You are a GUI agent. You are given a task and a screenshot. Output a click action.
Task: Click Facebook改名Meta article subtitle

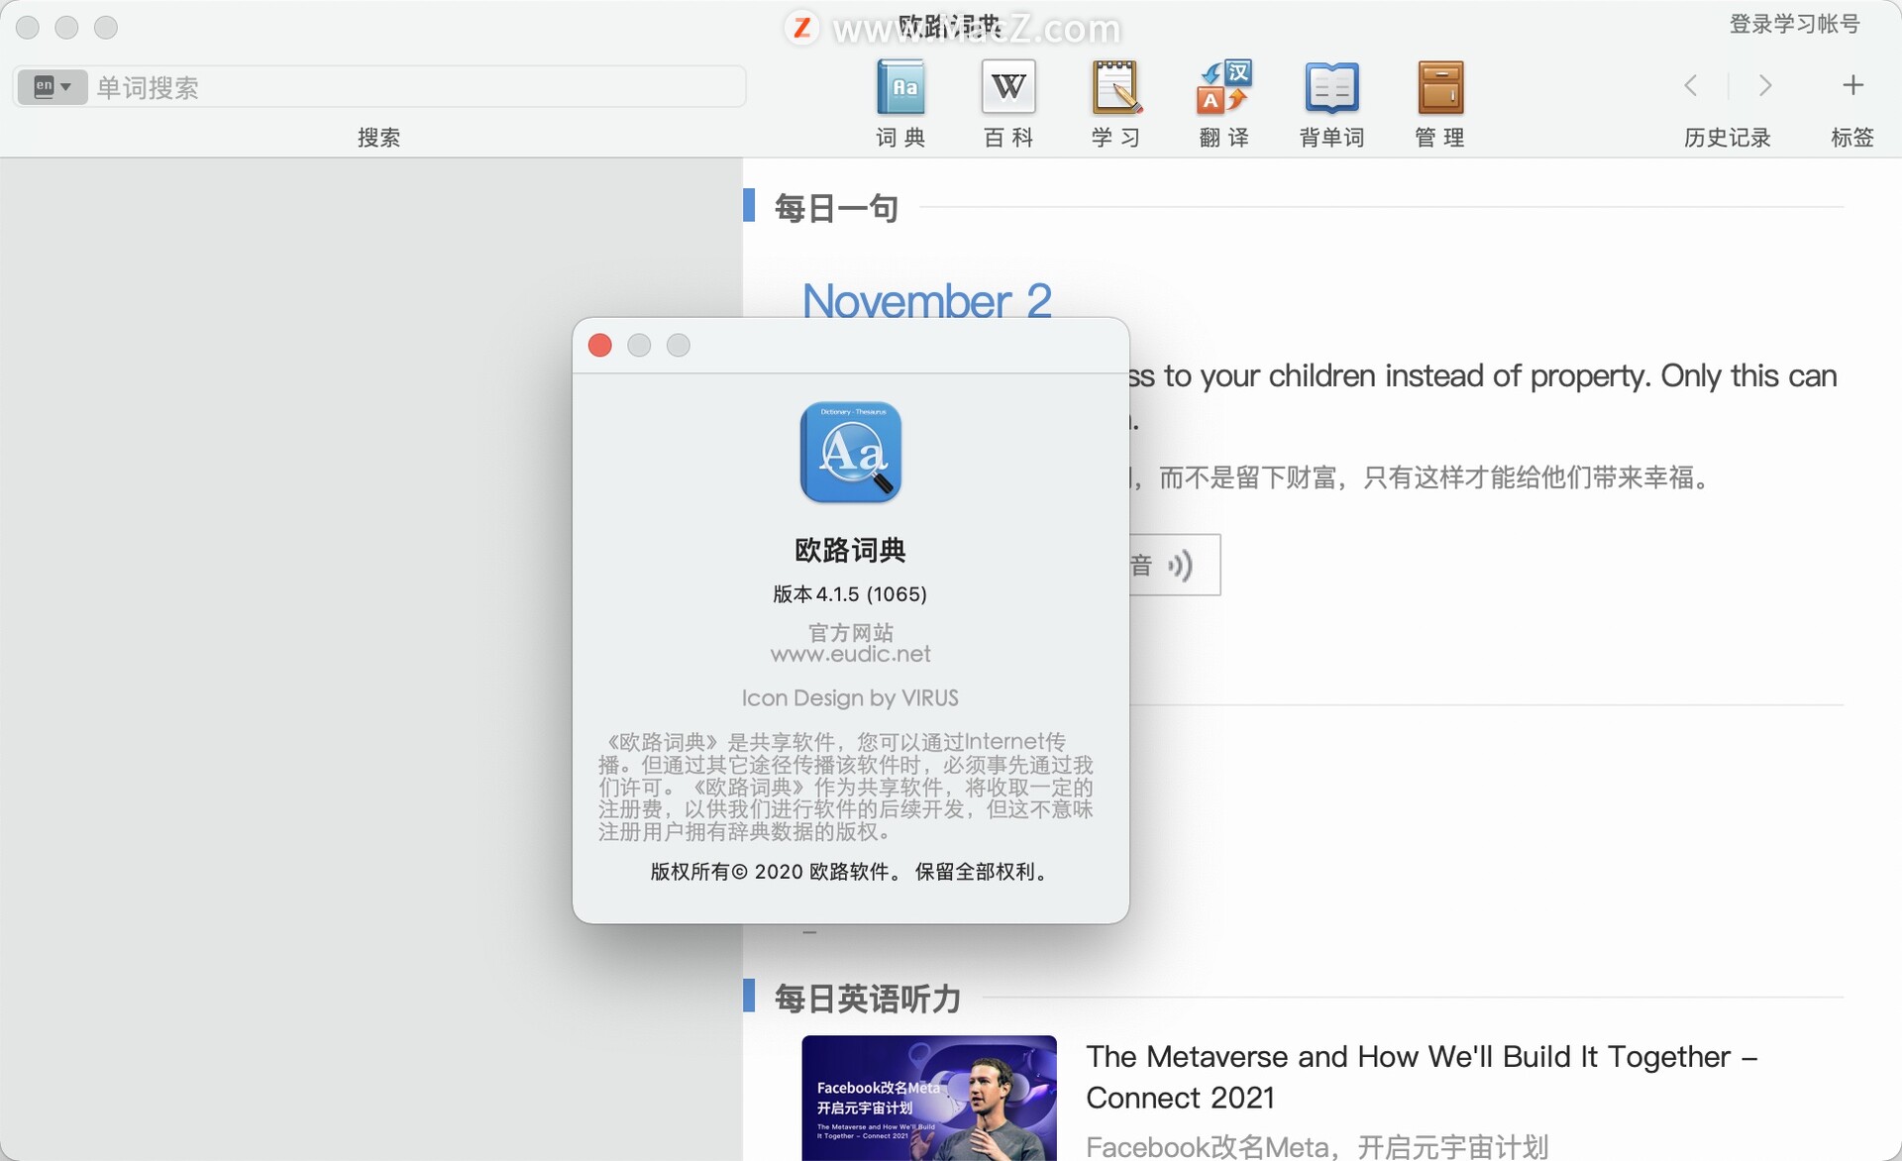click(1317, 1147)
